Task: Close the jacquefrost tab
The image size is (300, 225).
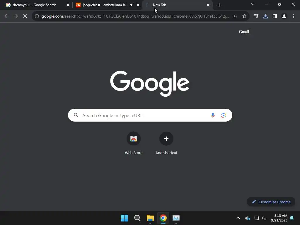Action: [138, 5]
